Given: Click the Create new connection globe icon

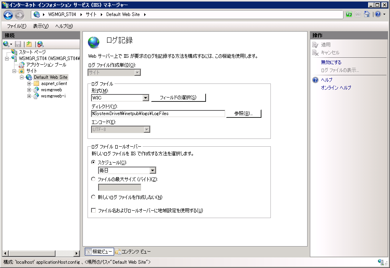Looking at the screenshot, I should (6, 44).
